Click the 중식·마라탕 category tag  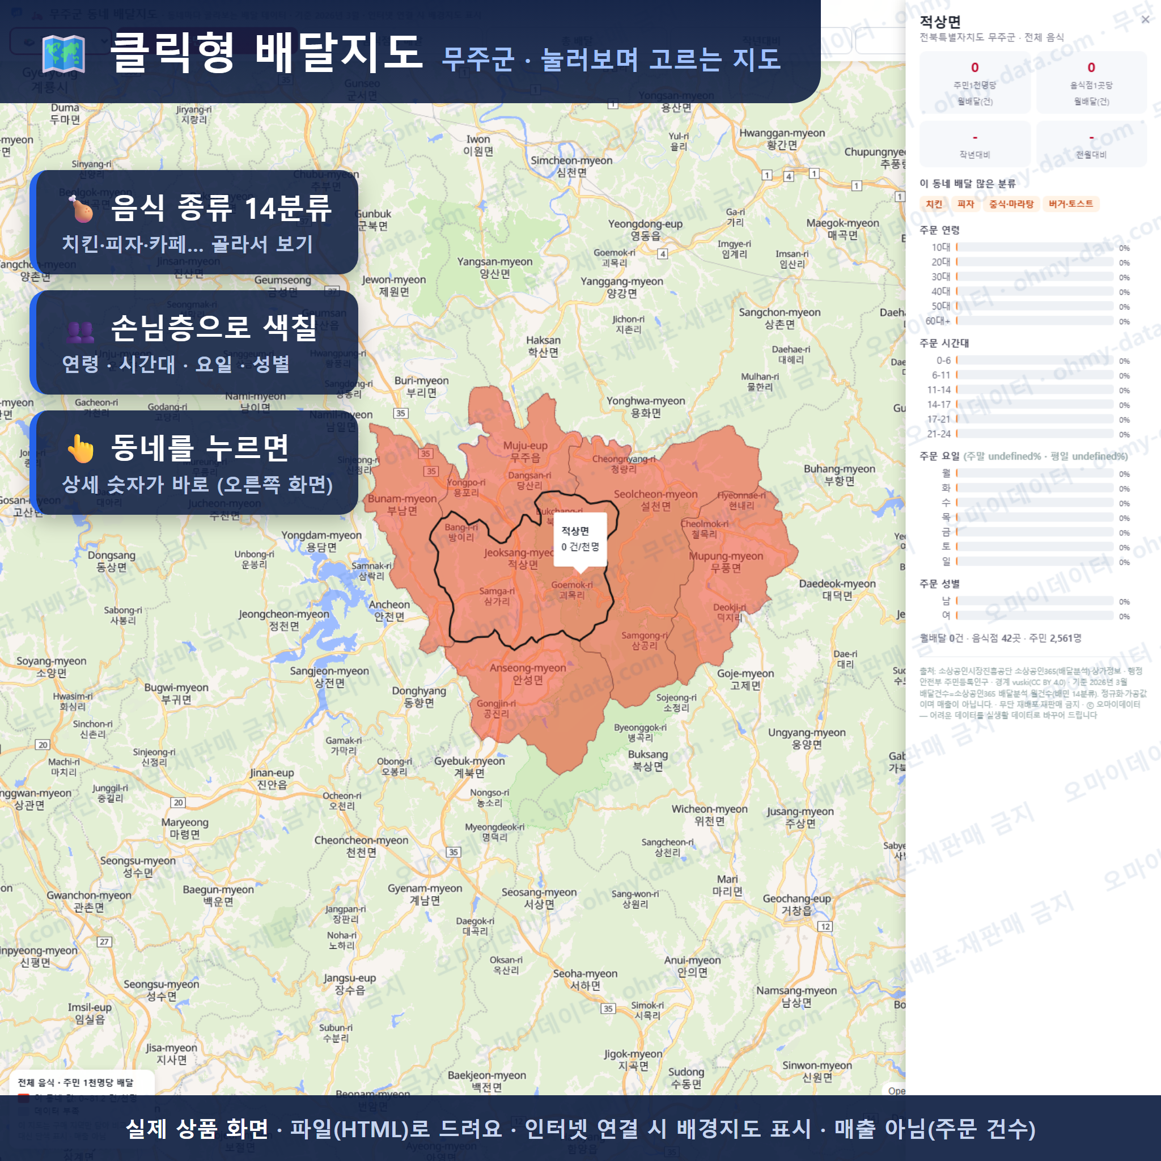click(1011, 204)
